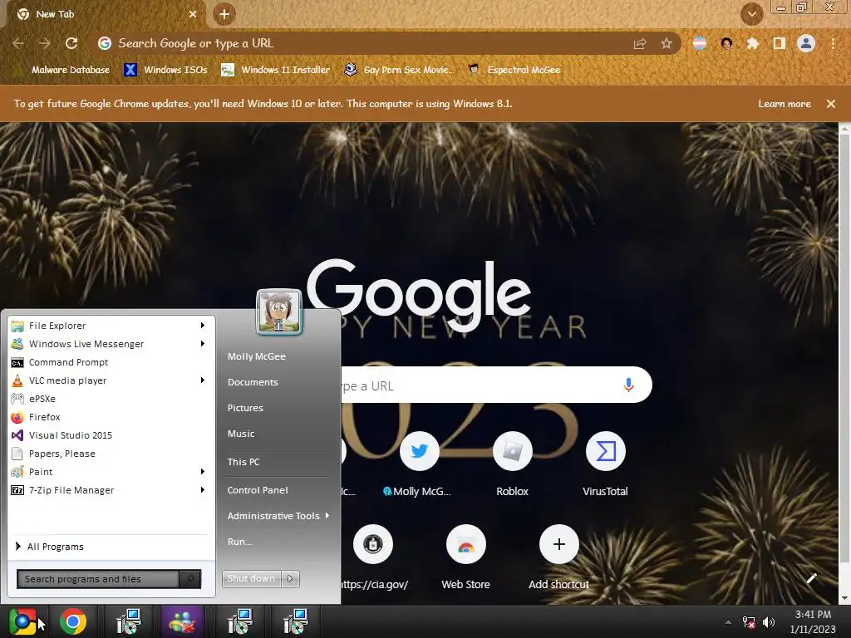Open the Extensions puzzle icon
This screenshot has height=638, width=851.
tap(752, 43)
